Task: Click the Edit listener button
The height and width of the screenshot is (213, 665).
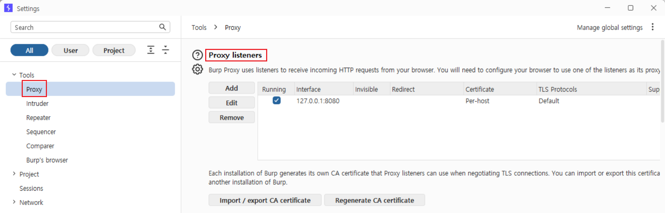Action: tap(231, 103)
